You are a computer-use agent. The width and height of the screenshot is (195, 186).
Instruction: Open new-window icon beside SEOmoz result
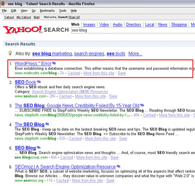(x=119, y=166)
